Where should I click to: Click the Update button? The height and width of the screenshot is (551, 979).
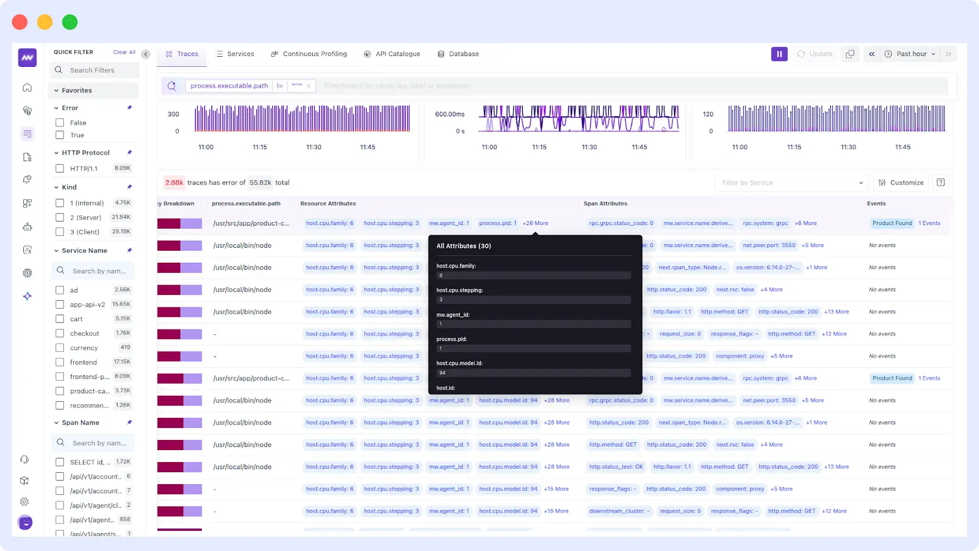point(815,54)
